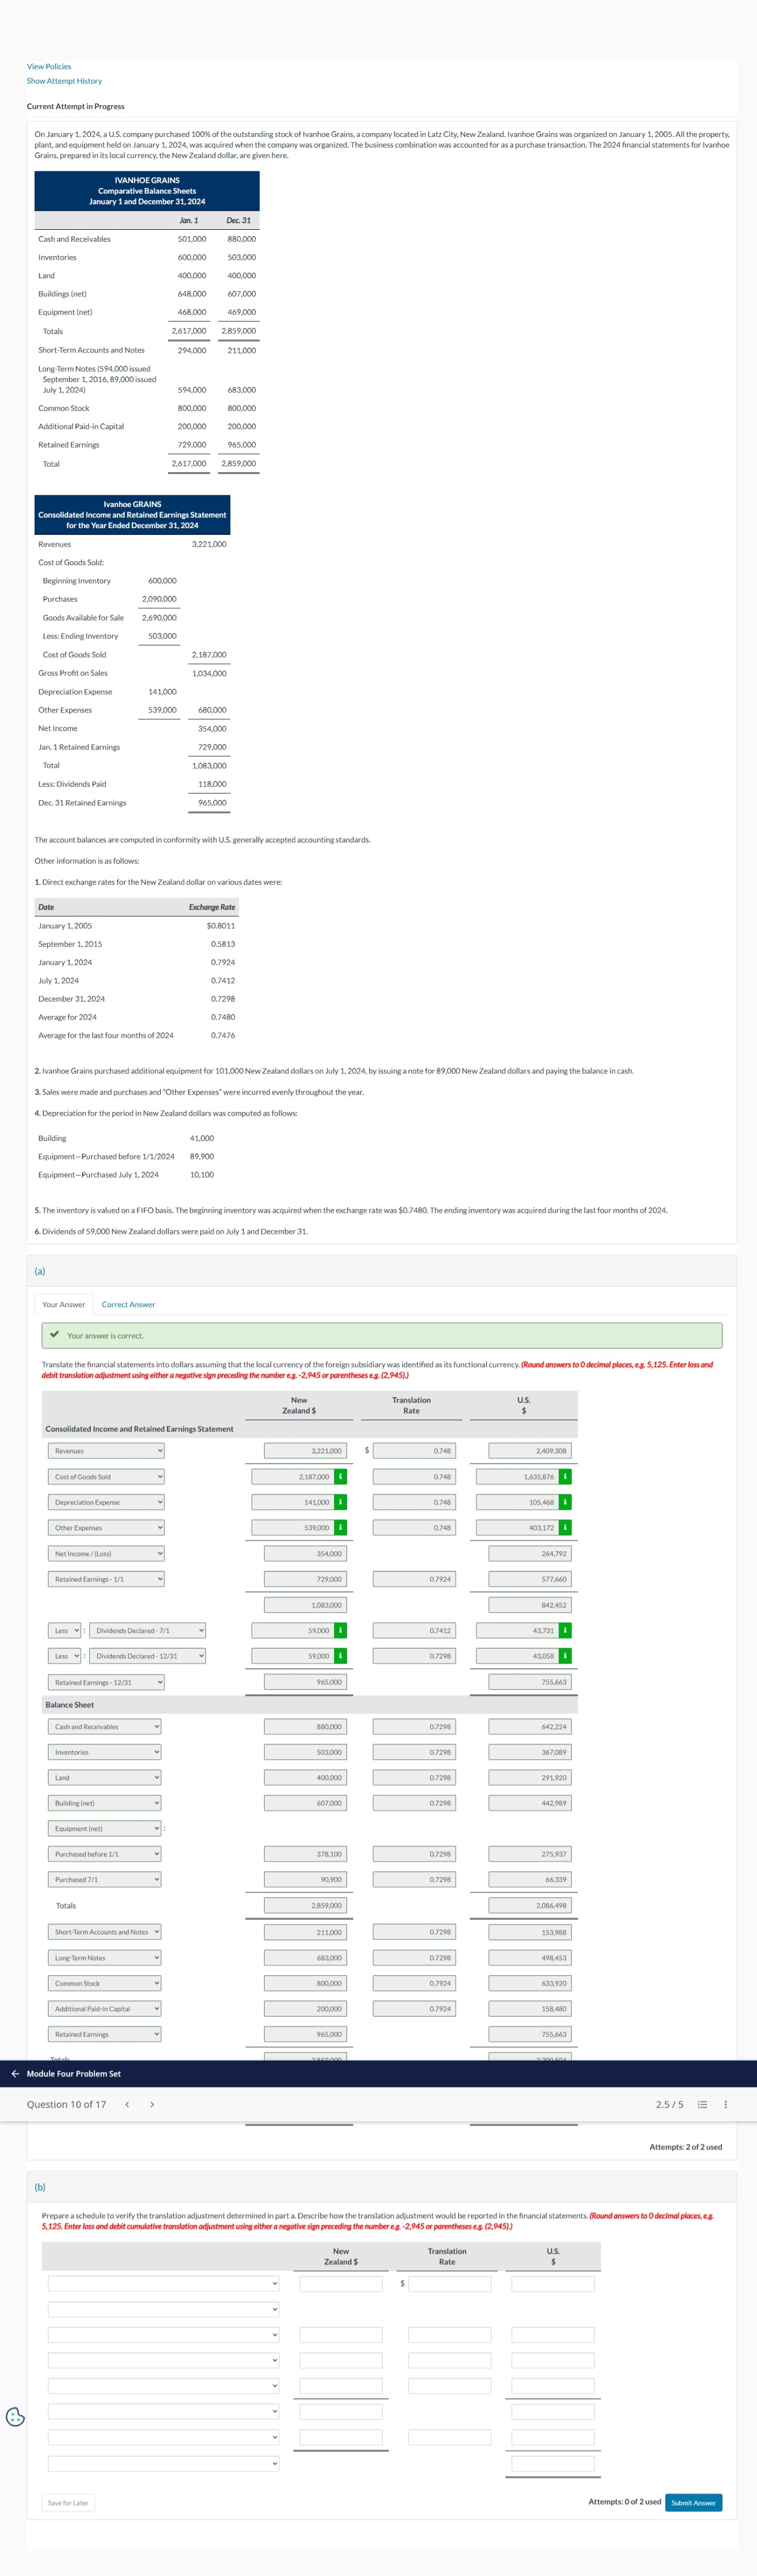Open the Revenues account dropdown

pyautogui.click(x=106, y=1450)
